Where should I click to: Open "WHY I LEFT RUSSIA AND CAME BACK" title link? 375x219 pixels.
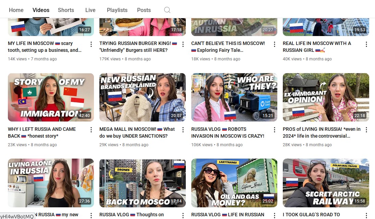(x=42, y=132)
